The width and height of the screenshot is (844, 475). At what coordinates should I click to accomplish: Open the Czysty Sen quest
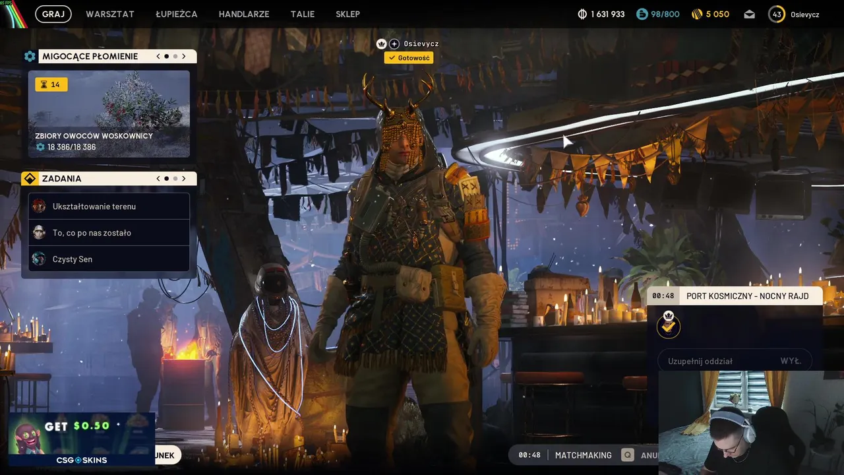pos(109,259)
